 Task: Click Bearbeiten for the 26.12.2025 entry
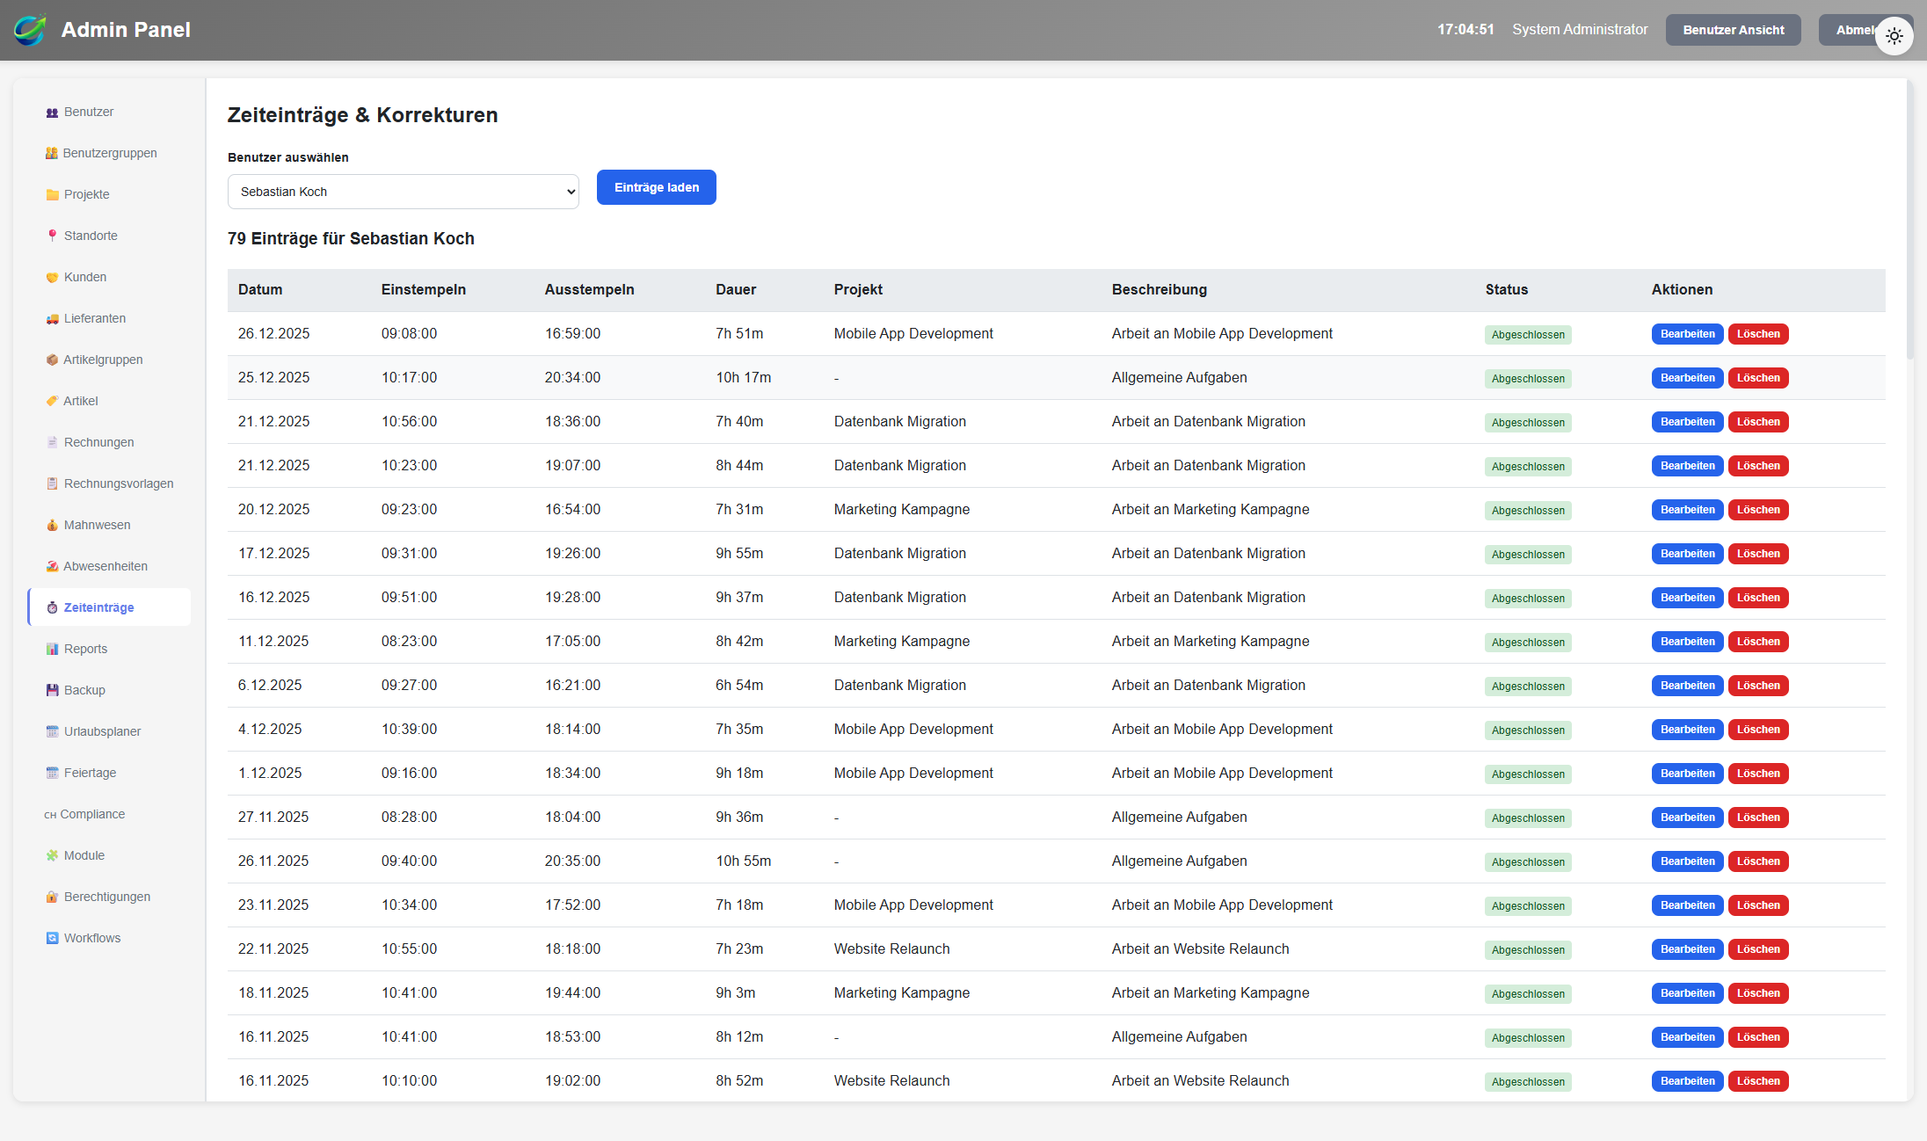coord(1687,334)
